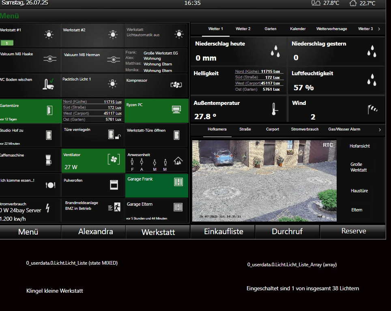Click the Durchruf button
The width and height of the screenshot is (391, 311).
(288, 232)
